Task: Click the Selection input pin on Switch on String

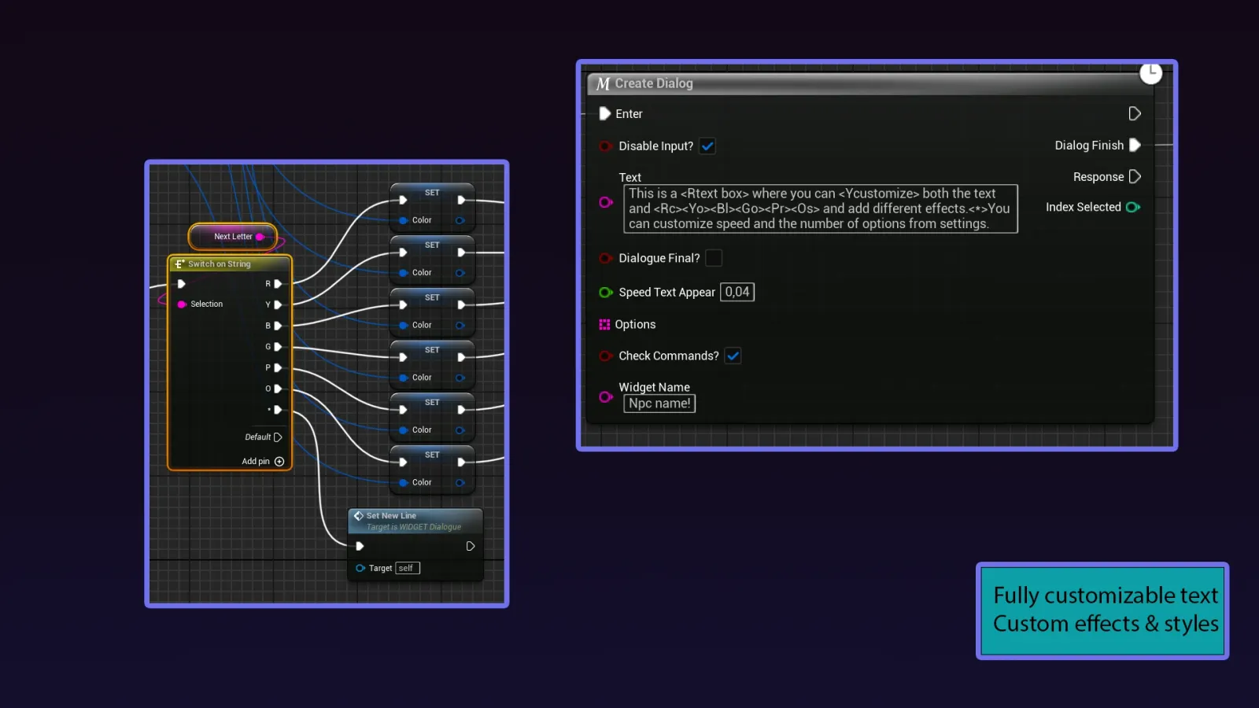Action: pos(183,304)
